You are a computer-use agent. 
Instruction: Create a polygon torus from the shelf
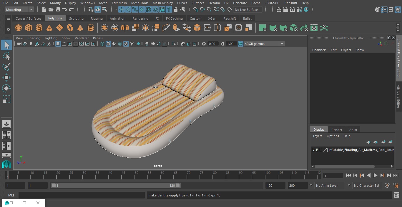click(70, 28)
